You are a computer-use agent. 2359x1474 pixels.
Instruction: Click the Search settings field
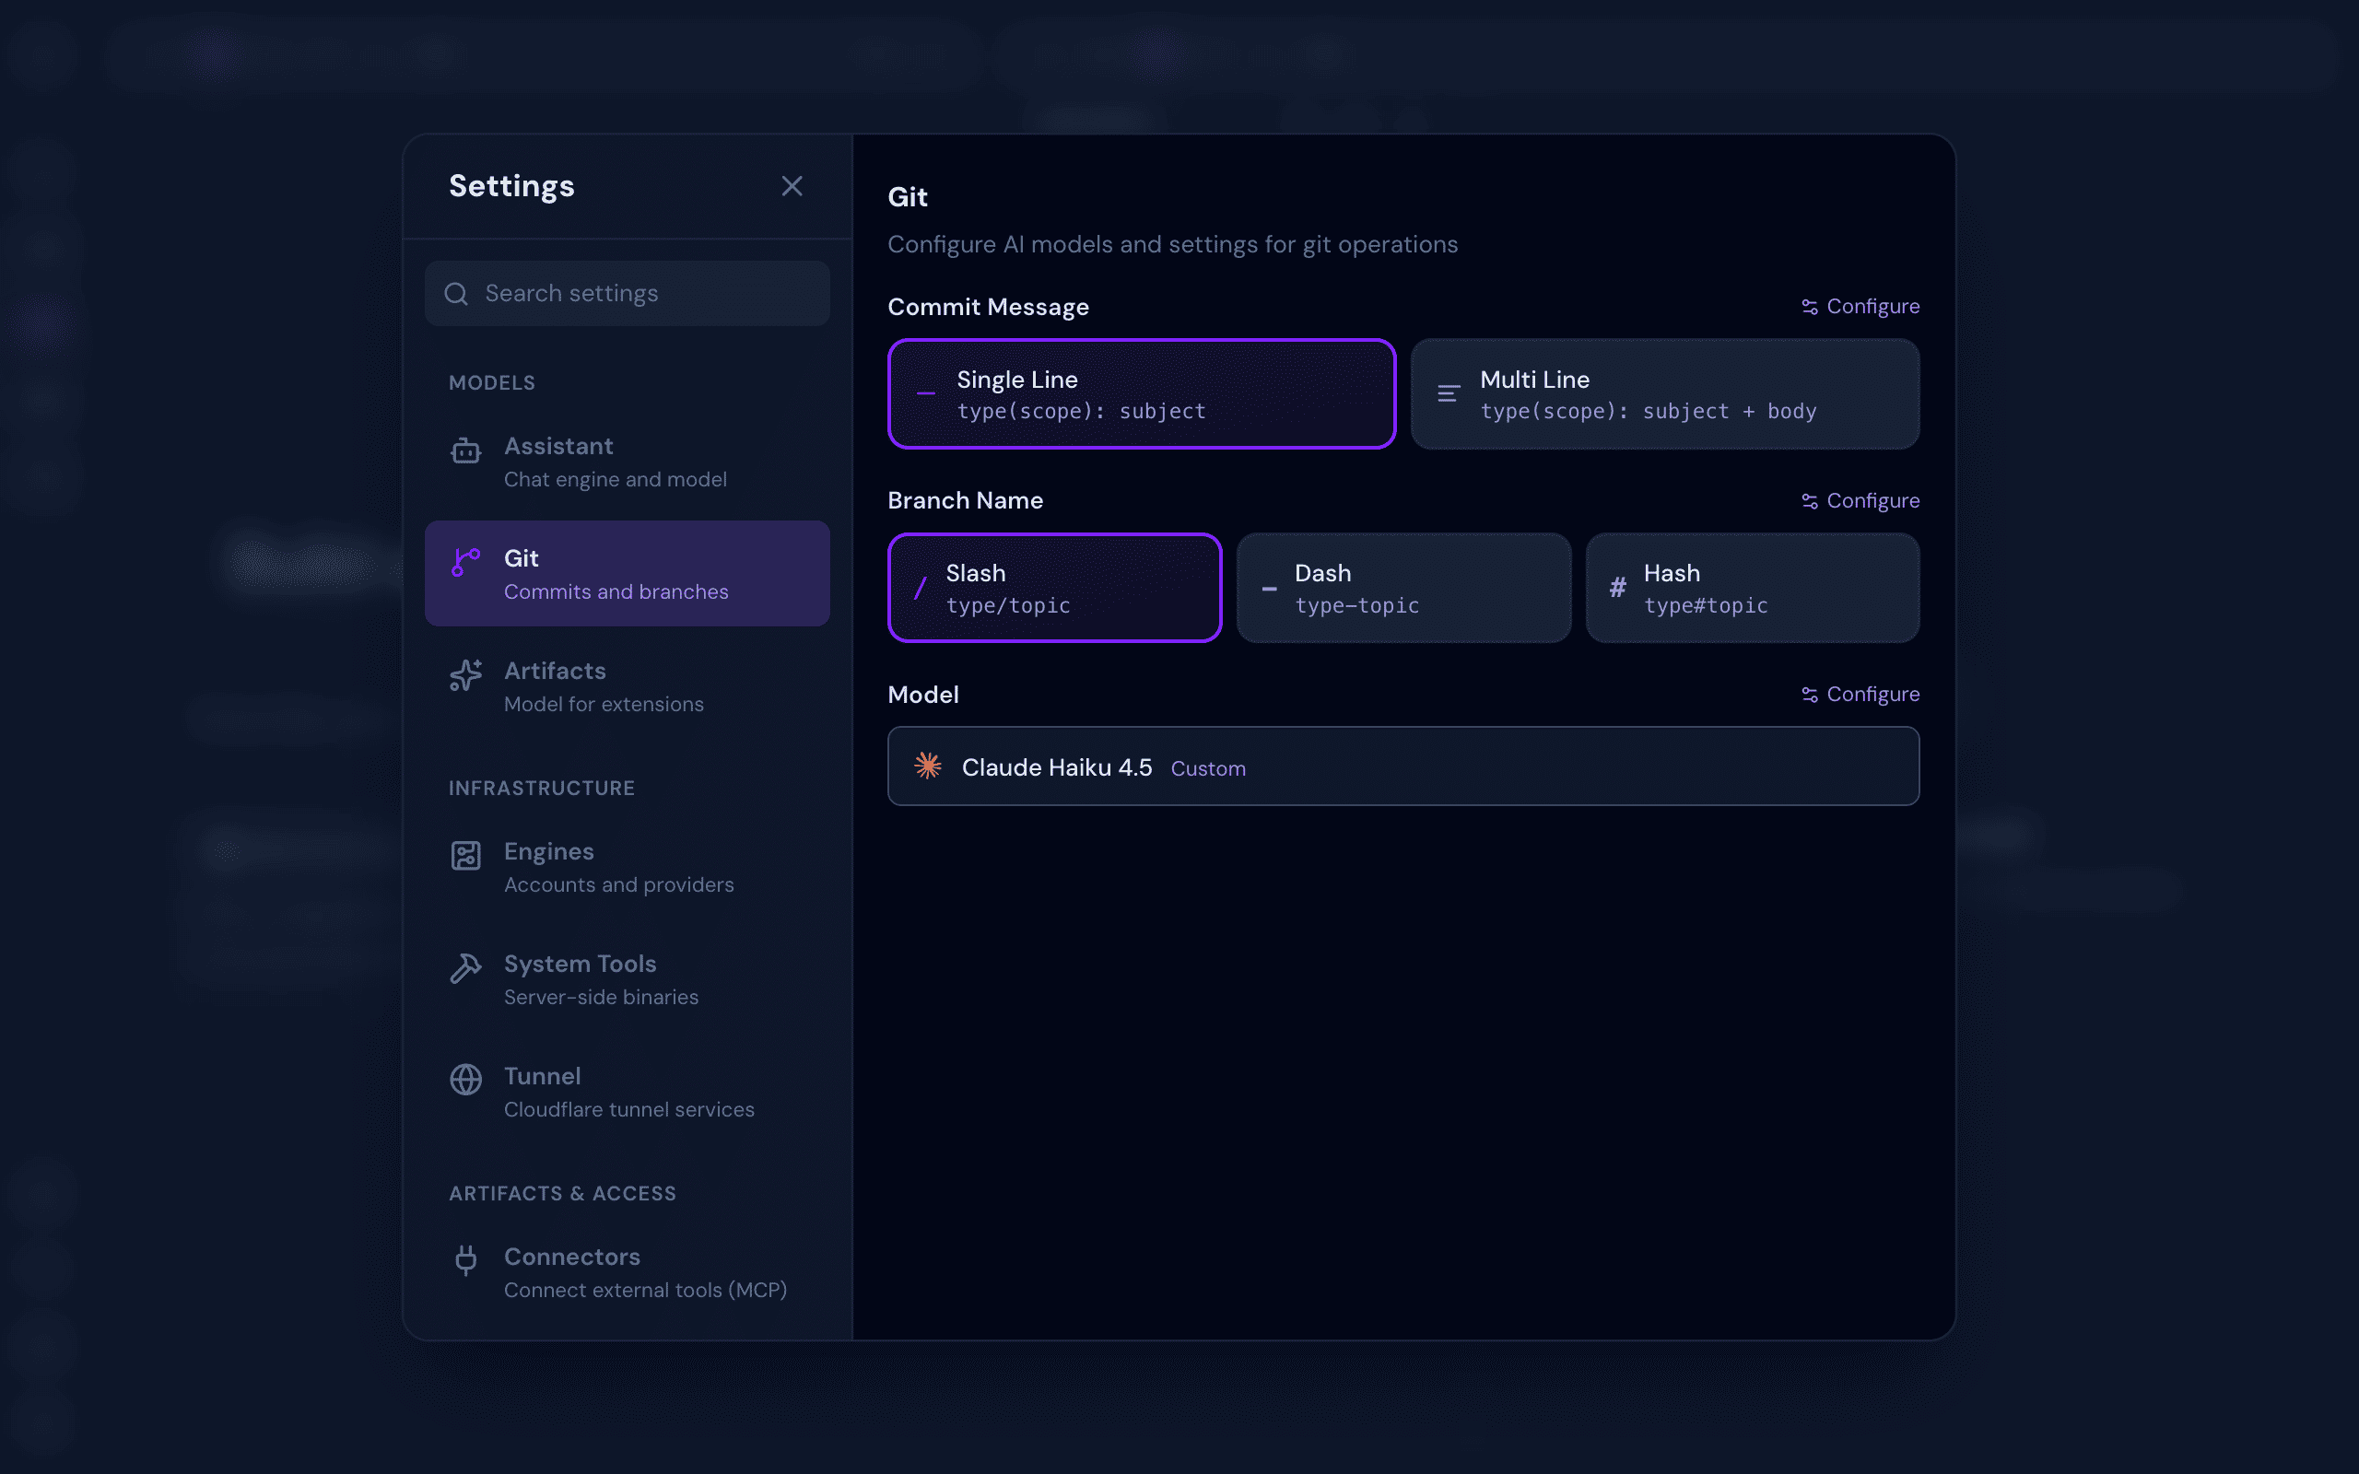(x=627, y=294)
